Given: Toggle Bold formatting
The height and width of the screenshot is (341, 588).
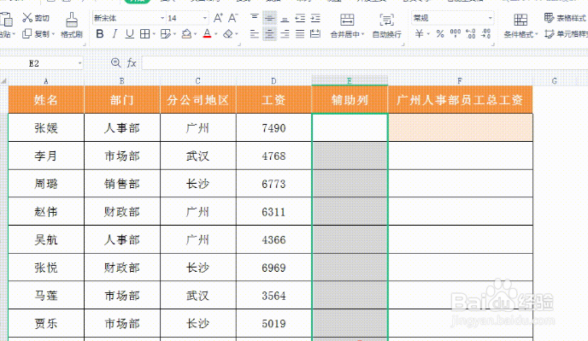Looking at the screenshot, I should [x=100, y=34].
